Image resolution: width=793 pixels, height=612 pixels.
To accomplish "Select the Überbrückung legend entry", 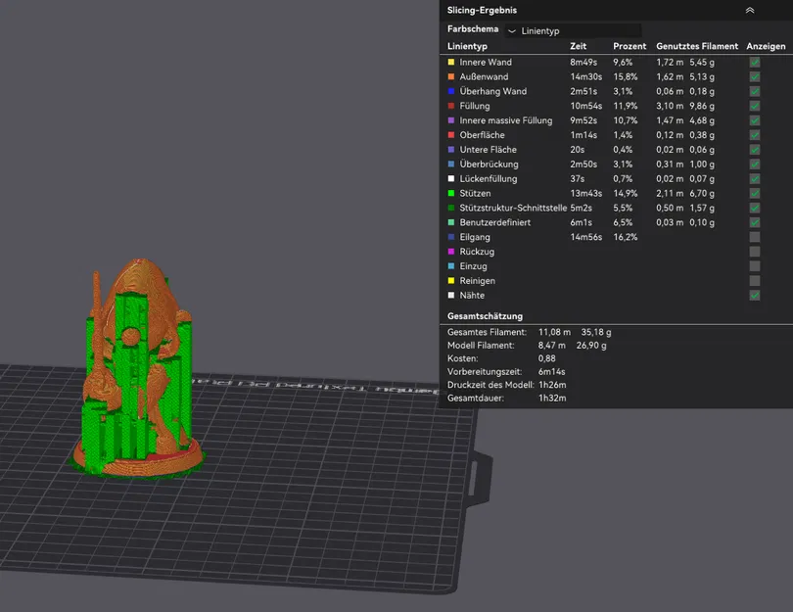I will (489, 165).
